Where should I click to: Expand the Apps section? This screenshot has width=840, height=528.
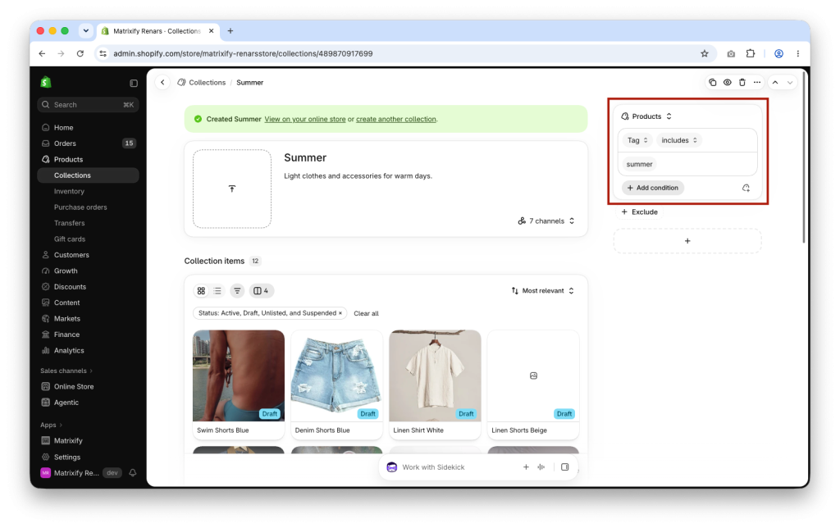(52, 425)
